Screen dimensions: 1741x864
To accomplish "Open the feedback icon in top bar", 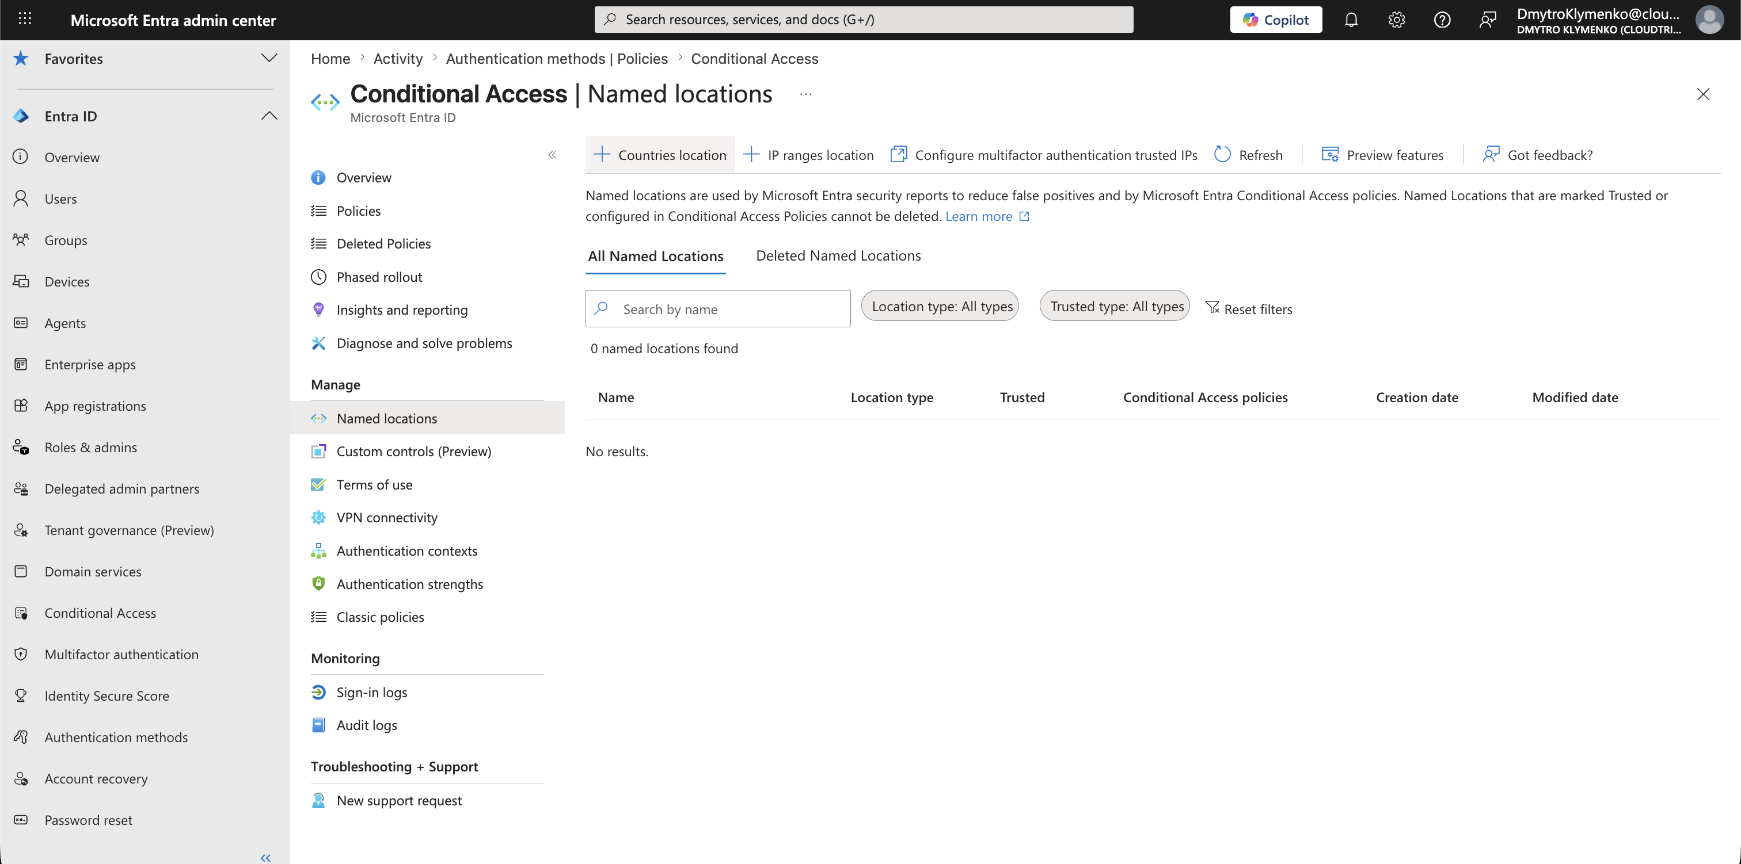I will click(x=1487, y=20).
